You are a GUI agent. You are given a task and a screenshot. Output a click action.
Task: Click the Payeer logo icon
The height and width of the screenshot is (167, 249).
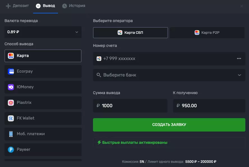tap(11, 149)
